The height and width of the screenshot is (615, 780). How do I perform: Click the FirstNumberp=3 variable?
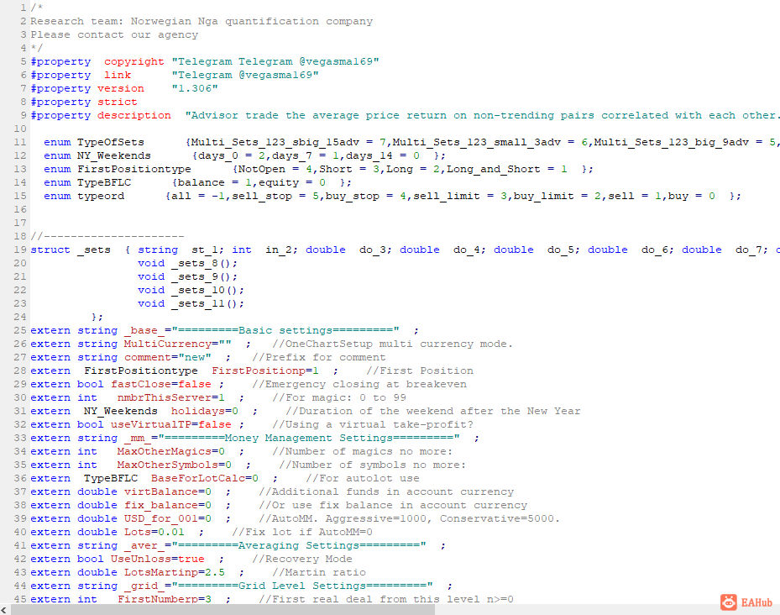[x=165, y=599]
